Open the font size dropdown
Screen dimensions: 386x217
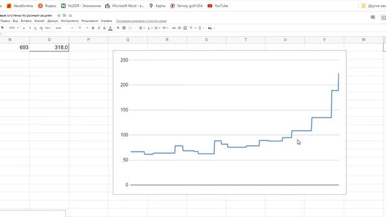click(x=83, y=28)
